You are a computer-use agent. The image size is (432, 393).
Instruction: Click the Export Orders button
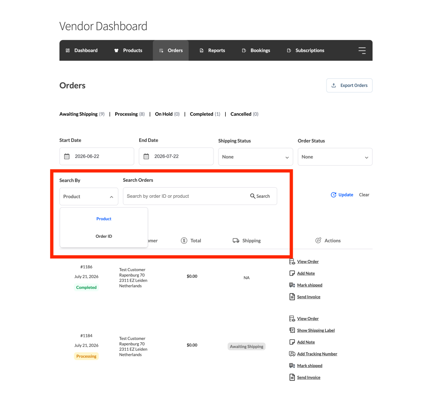pyautogui.click(x=349, y=85)
